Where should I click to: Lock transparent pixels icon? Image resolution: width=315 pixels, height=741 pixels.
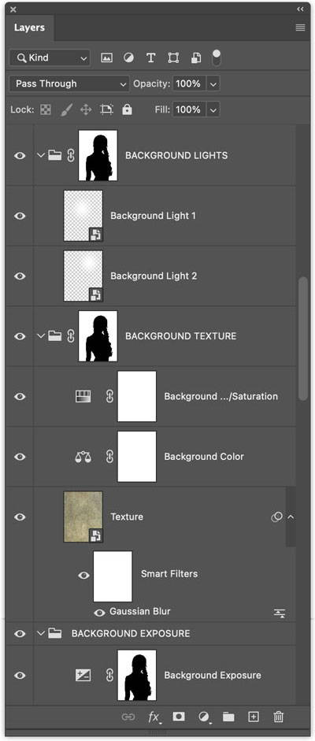pos(46,109)
